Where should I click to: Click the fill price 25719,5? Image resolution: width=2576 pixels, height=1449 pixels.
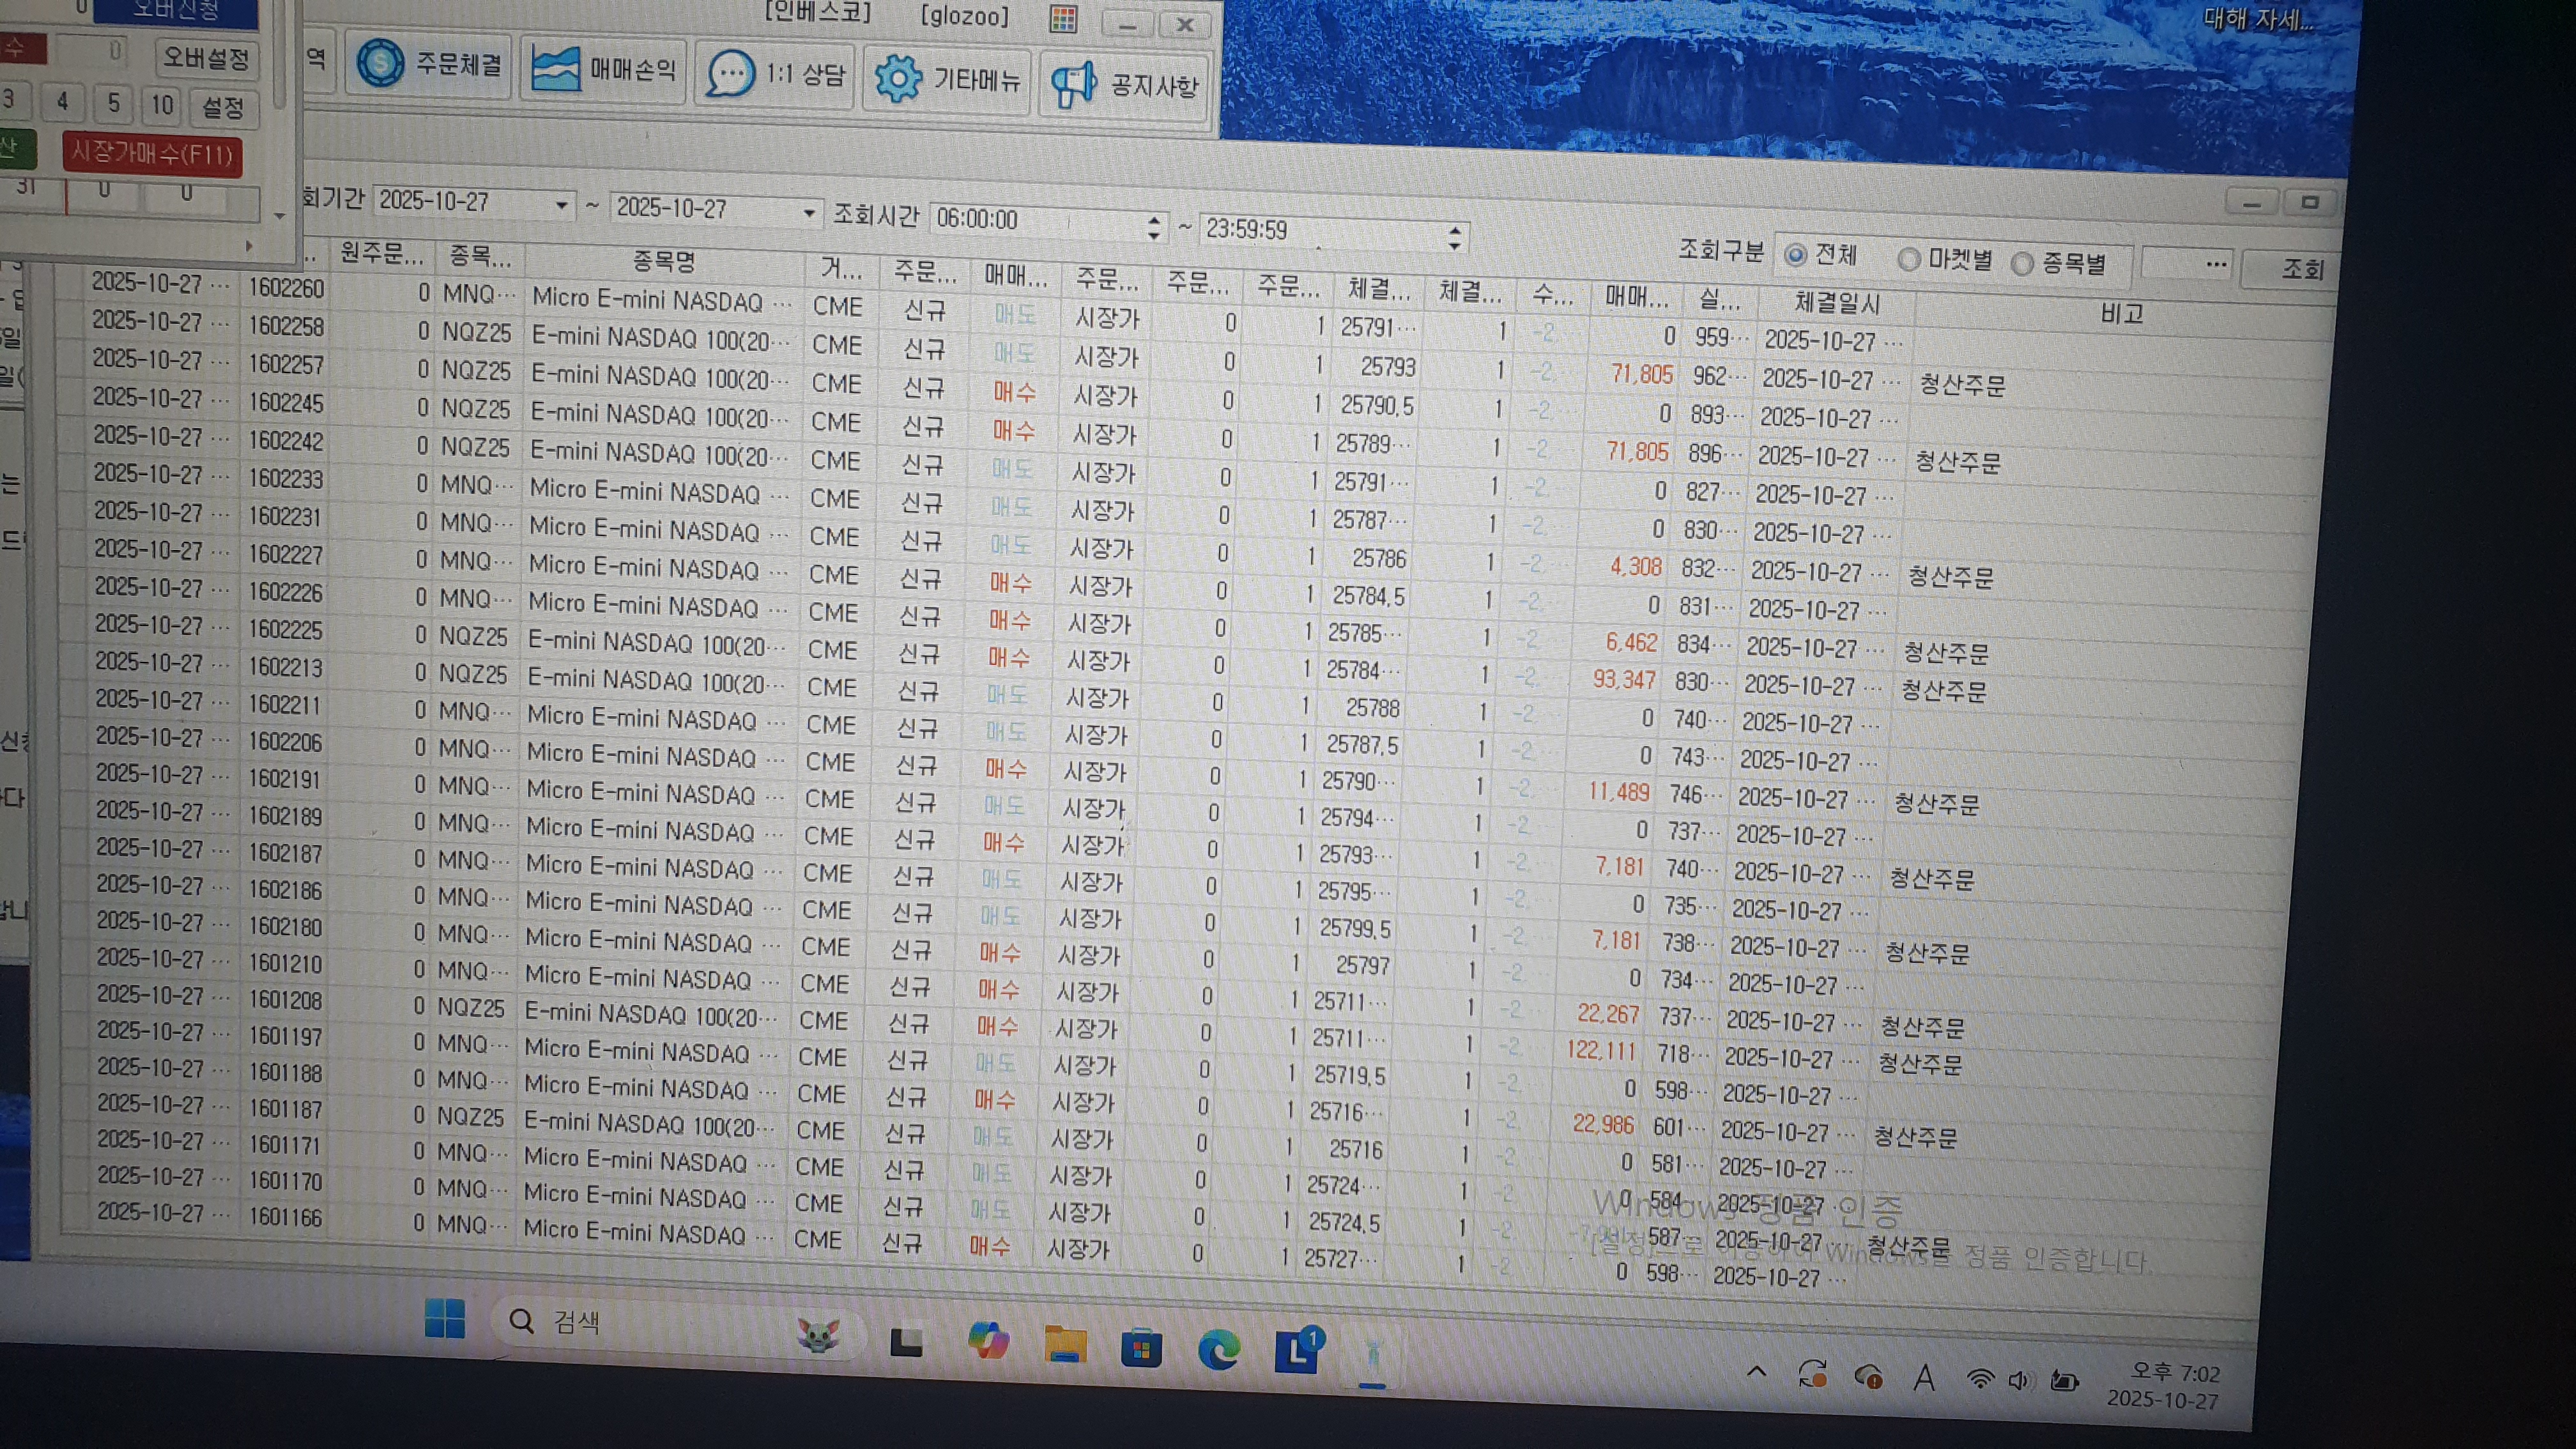[x=1349, y=1076]
